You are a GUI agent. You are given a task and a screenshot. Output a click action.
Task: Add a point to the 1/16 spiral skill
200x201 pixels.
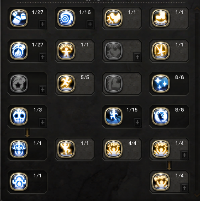coord(90,24)
